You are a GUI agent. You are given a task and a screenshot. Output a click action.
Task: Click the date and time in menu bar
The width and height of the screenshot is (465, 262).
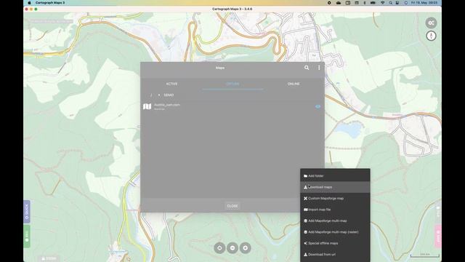pyautogui.click(x=424, y=3)
